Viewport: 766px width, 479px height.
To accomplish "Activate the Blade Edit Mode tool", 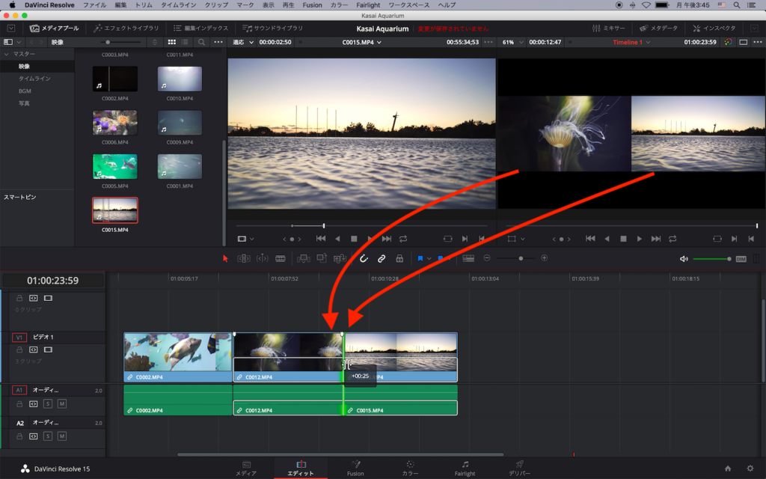I will tap(281, 258).
